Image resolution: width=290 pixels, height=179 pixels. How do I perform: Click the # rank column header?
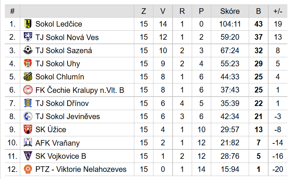point(12,11)
